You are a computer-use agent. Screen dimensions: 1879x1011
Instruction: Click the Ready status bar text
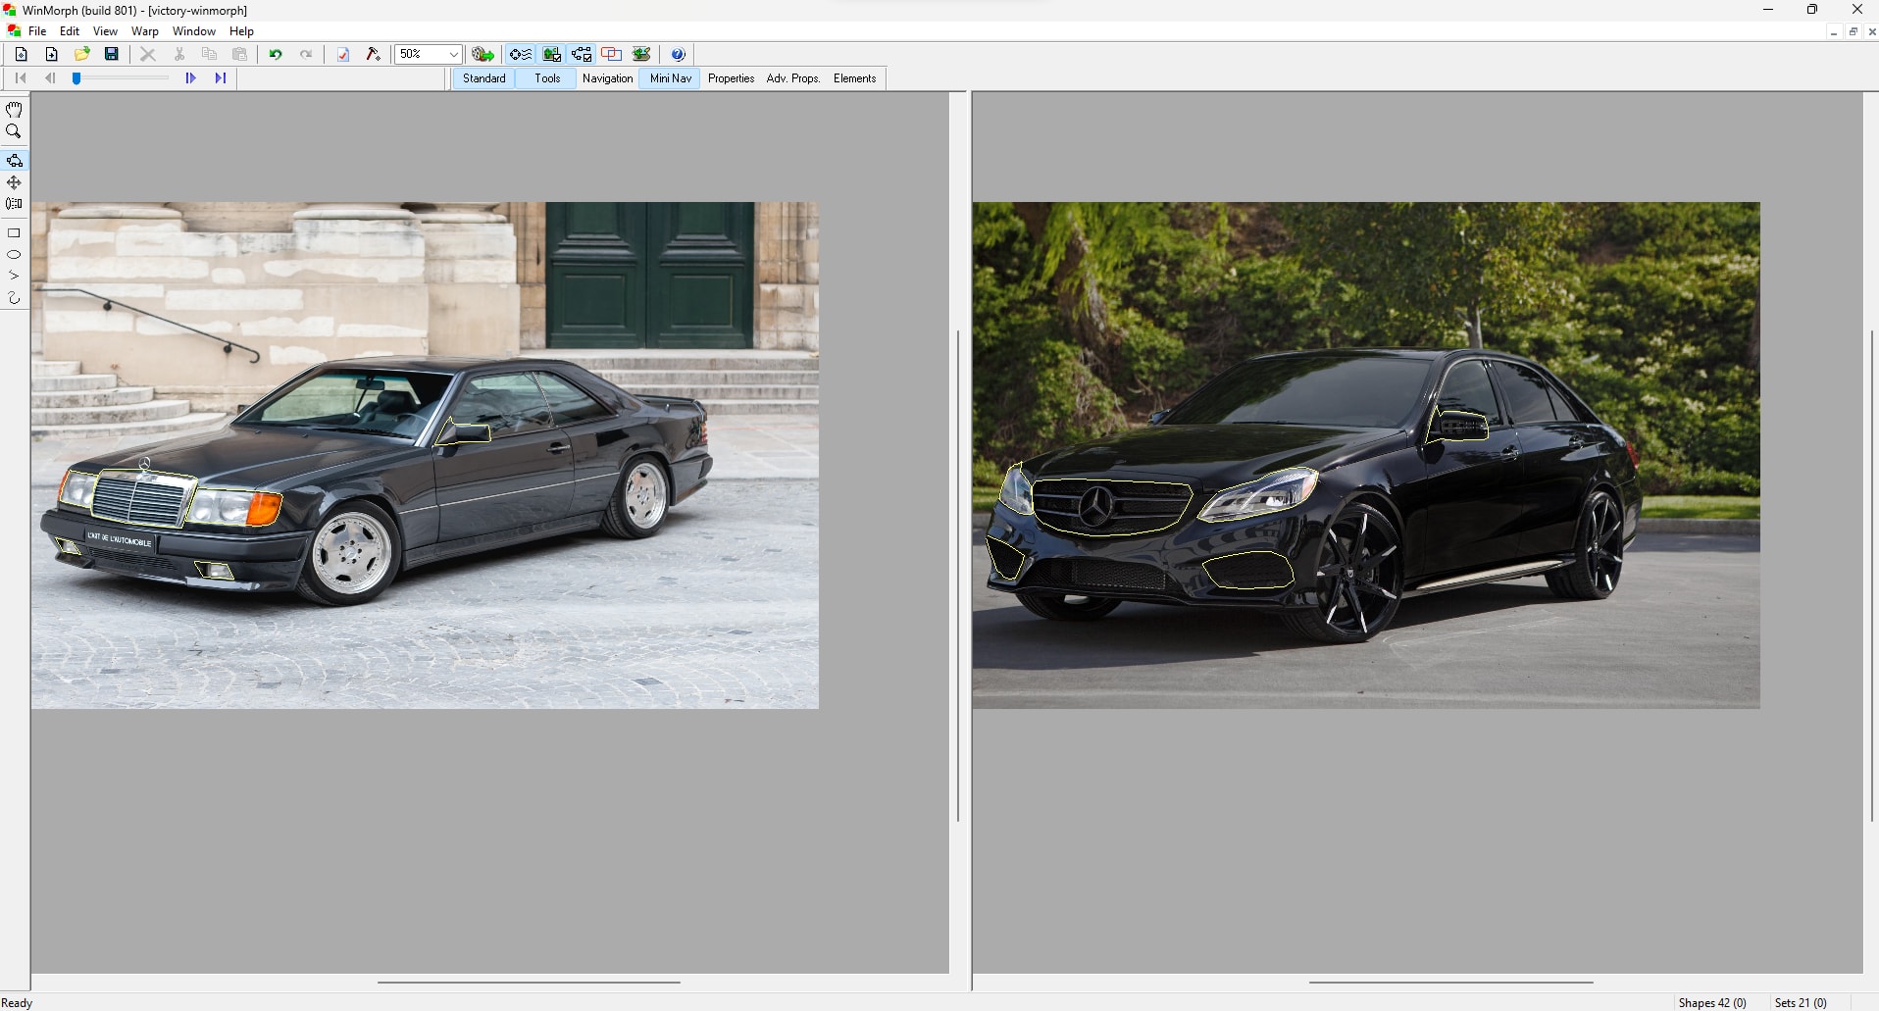point(17,1002)
